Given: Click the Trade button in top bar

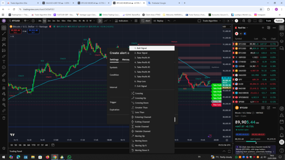Looking at the screenshot, I should coord(268,21).
